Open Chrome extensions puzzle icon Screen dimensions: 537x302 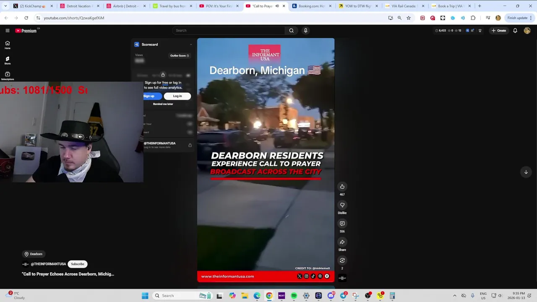pos(473,18)
